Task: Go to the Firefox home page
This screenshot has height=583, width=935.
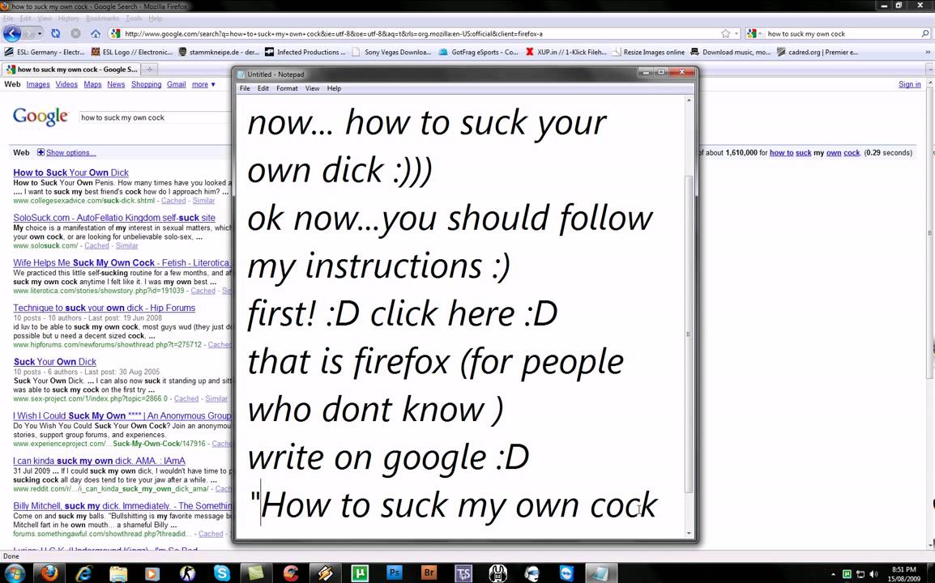Action: [x=96, y=34]
